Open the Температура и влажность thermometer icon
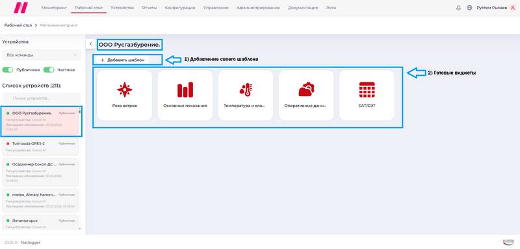The width and height of the screenshot is (520, 249). point(246,89)
